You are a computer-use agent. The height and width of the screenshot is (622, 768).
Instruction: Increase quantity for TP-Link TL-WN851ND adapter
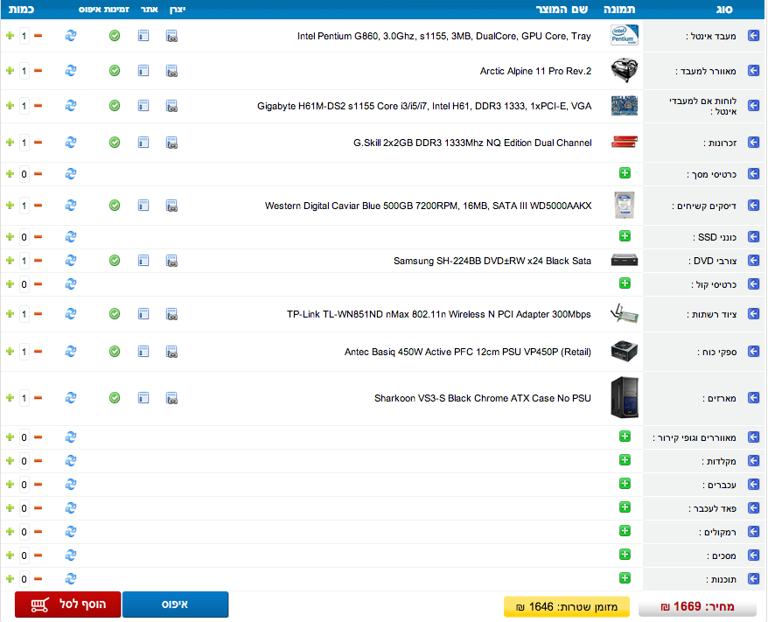[10, 314]
